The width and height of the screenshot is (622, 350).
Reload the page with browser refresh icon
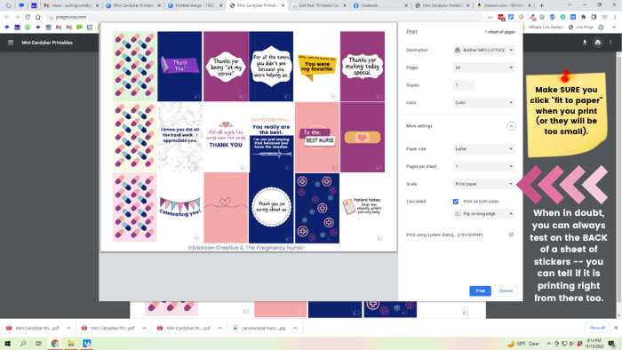click(28, 17)
